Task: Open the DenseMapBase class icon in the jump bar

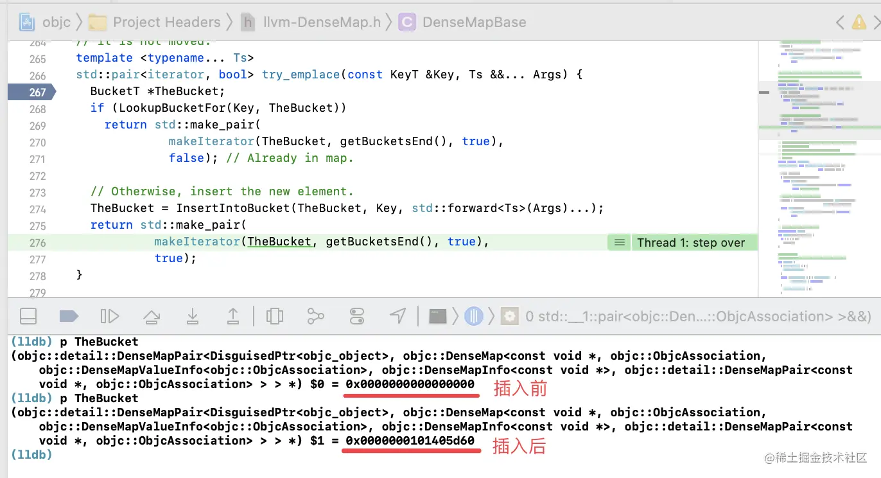Action: click(406, 22)
